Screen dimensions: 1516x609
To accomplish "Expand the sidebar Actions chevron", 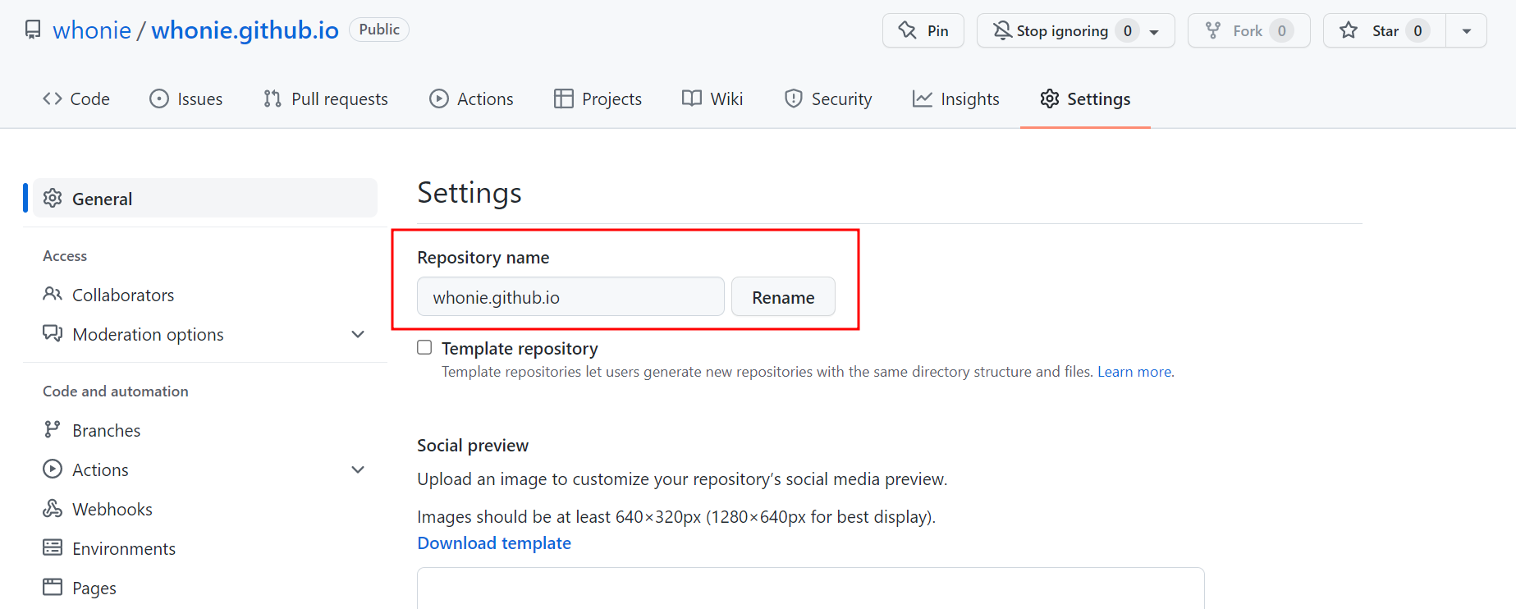I will click(358, 469).
